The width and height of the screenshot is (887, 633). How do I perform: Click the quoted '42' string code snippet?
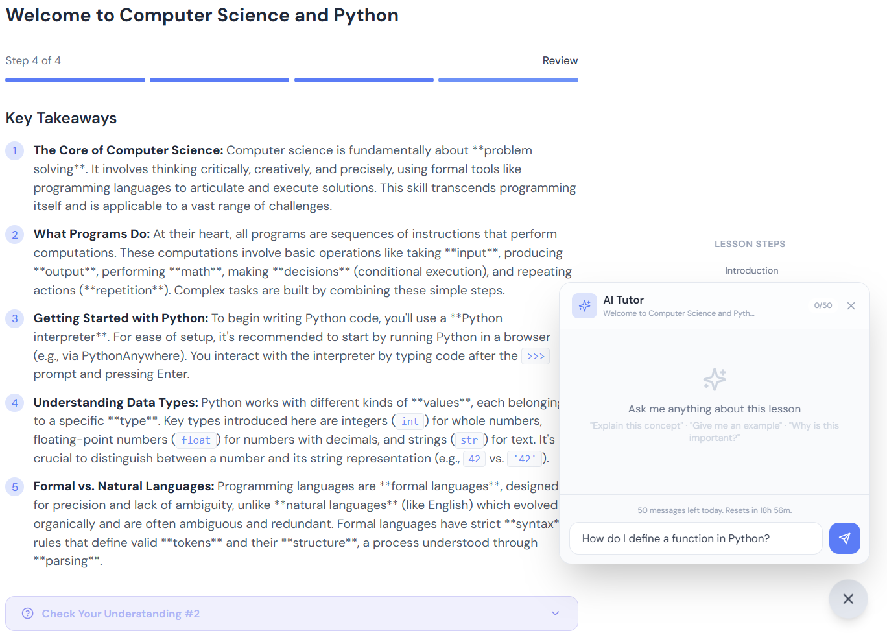click(525, 459)
